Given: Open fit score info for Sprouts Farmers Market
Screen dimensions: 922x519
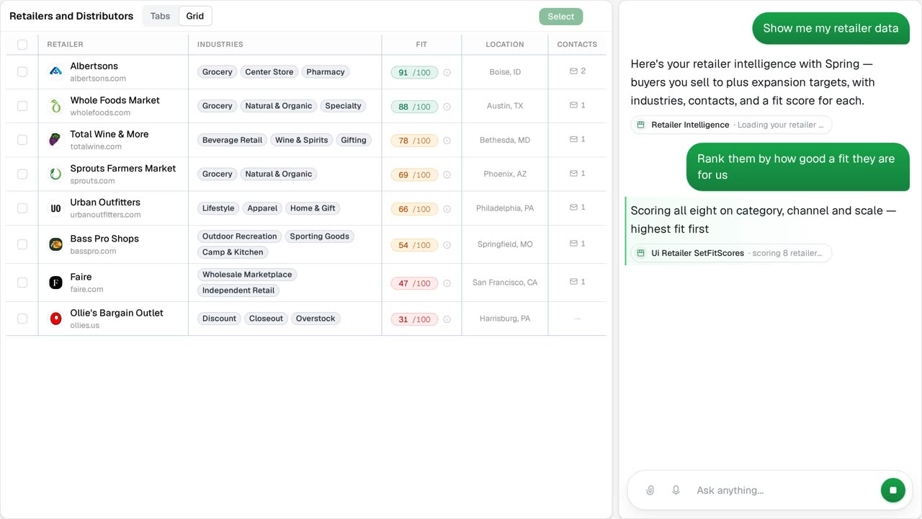Looking at the screenshot, I should [x=447, y=174].
